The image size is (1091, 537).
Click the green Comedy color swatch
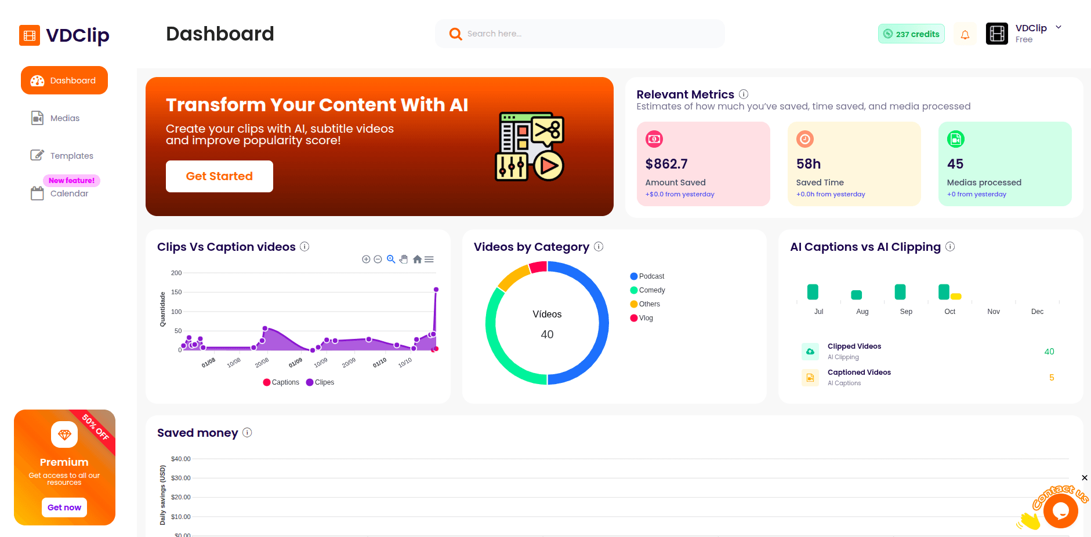point(633,290)
